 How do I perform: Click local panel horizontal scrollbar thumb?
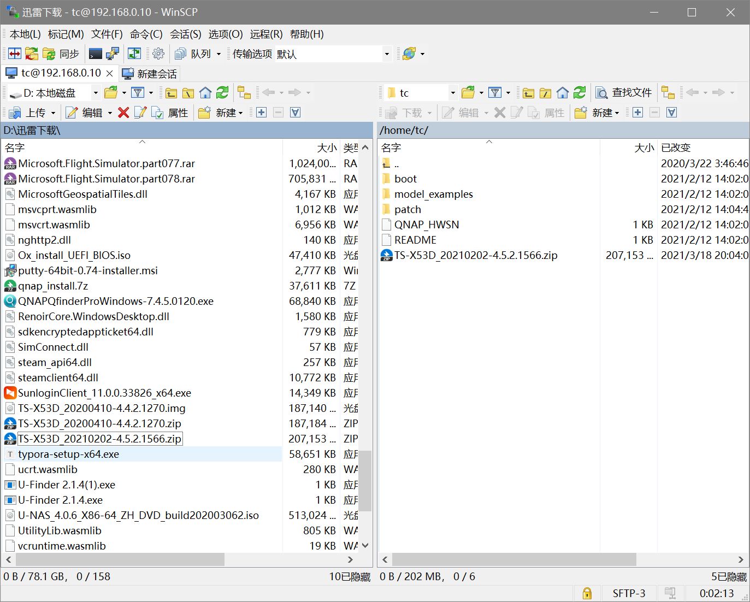click(x=120, y=559)
